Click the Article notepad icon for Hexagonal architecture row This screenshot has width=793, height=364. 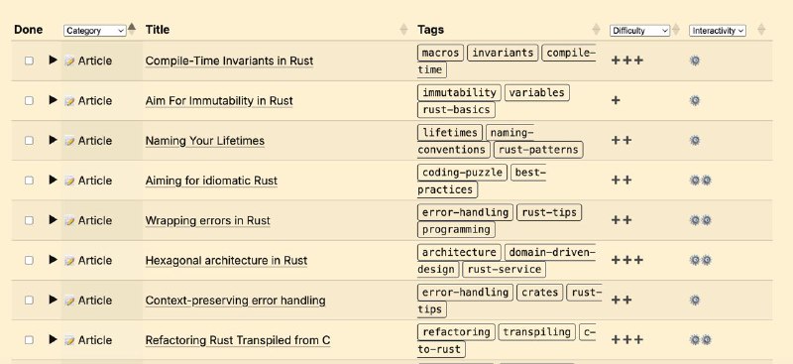69,261
